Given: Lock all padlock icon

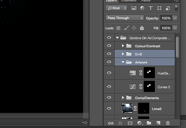Looking at the screenshot, I should click(142, 28).
